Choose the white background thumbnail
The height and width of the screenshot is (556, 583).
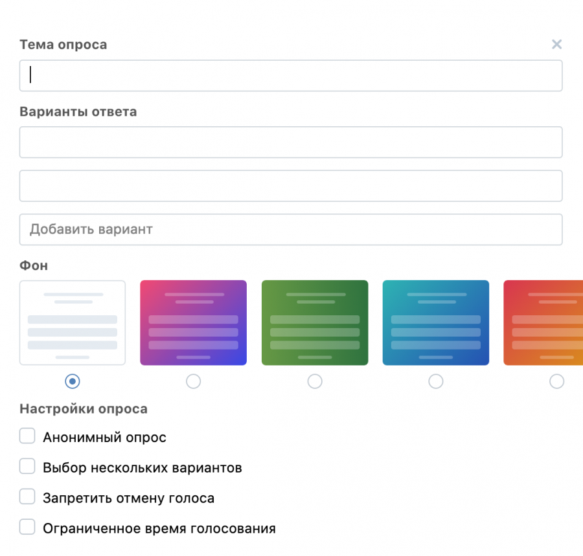(x=73, y=322)
